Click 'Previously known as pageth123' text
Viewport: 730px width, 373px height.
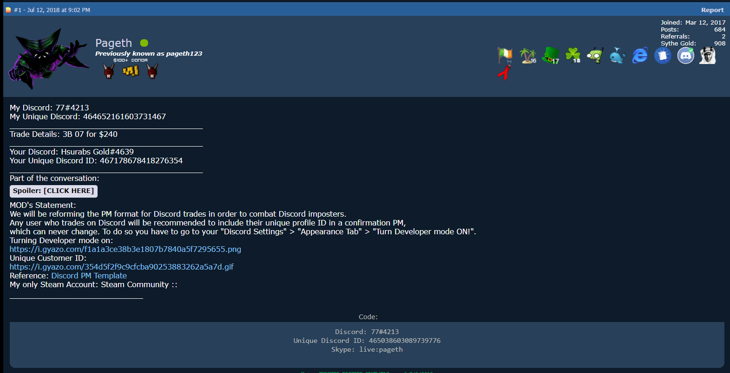[149, 53]
